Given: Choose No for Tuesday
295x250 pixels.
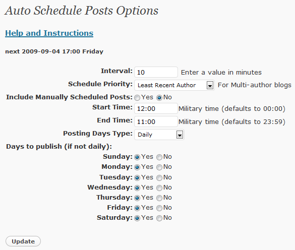Looking at the screenshot, I should click(x=159, y=178).
